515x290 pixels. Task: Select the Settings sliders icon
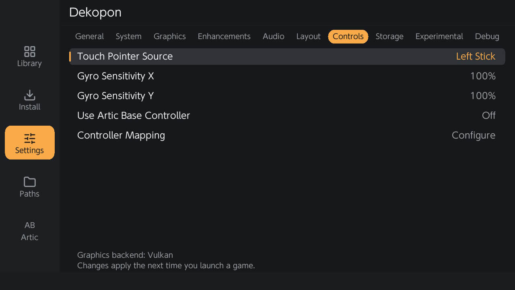[x=29, y=139]
